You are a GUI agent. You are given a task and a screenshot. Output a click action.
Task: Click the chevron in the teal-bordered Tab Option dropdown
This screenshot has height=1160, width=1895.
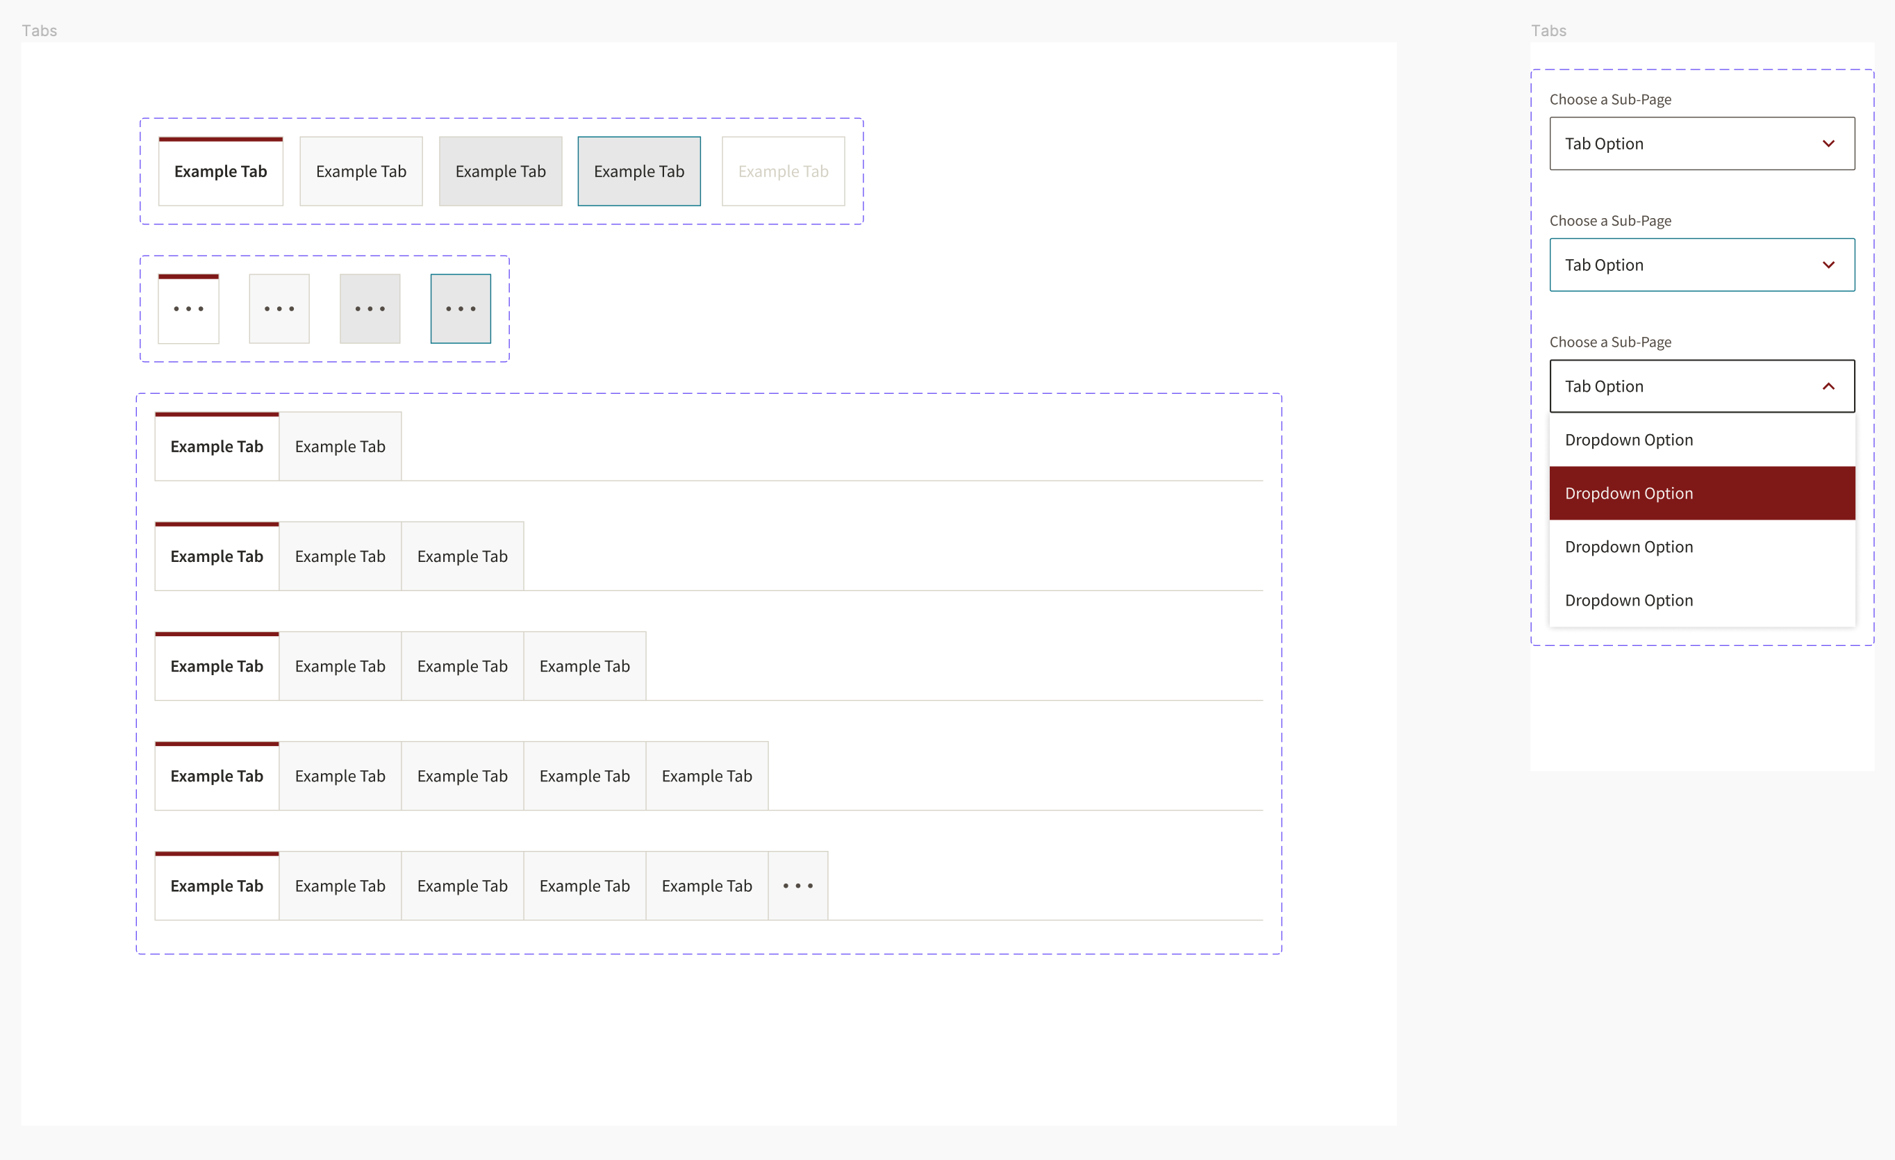1828,265
